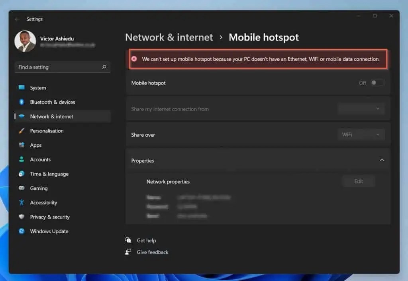This screenshot has width=408, height=281.
Task: Select Network & internet in the breadcrumb
Action: [169, 37]
